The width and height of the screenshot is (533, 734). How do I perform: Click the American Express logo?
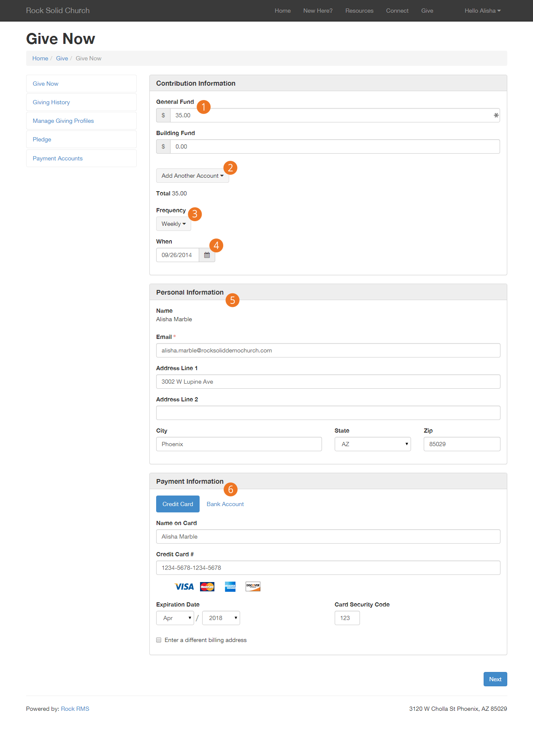(230, 587)
